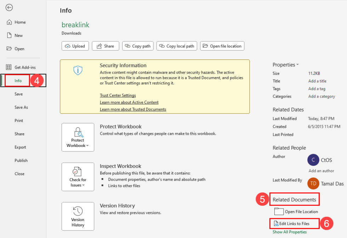The image size is (347, 238).
Task: Open Version History
Action: pyautogui.click(x=78, y=216)
